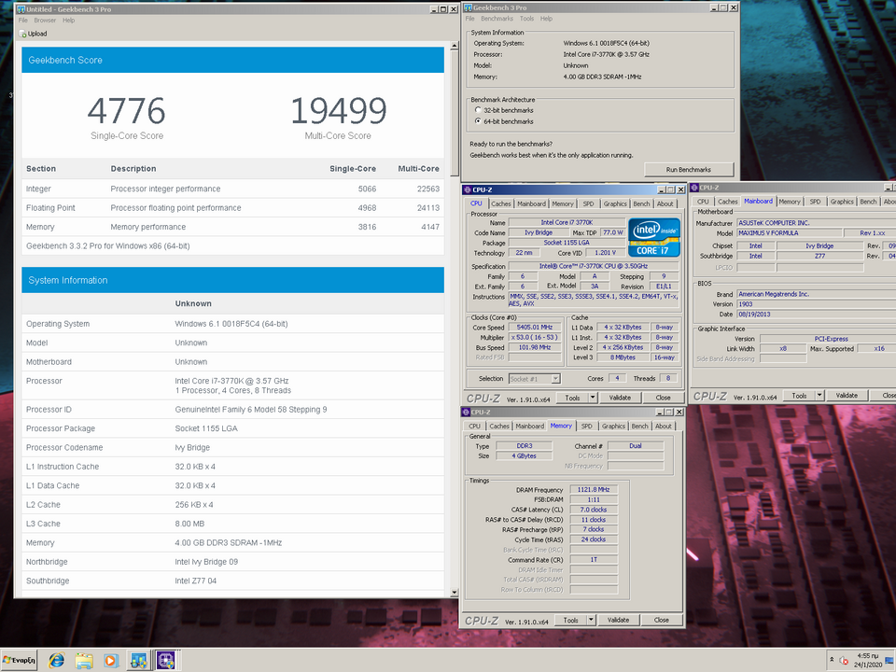Click the DRAM Frequency value 1121.8 MHz
This screenshot has width=896, height=672.
click(594, 490)
